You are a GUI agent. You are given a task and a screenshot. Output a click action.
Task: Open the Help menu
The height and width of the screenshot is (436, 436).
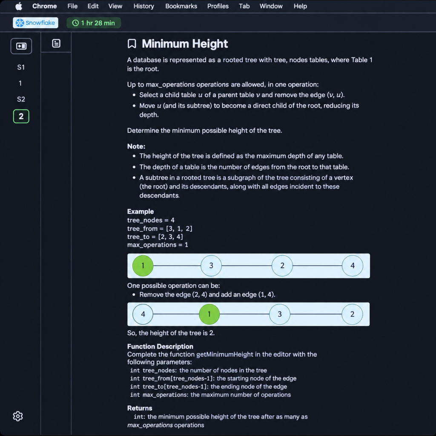300,6
